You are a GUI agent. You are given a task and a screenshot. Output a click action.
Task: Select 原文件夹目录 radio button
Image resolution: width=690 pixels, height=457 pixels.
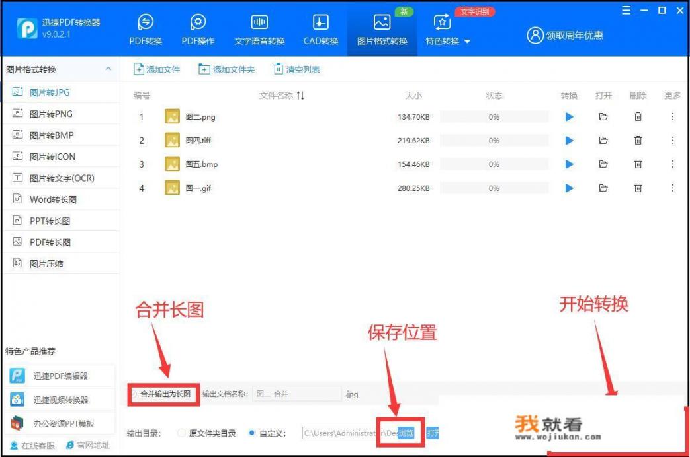181,433
